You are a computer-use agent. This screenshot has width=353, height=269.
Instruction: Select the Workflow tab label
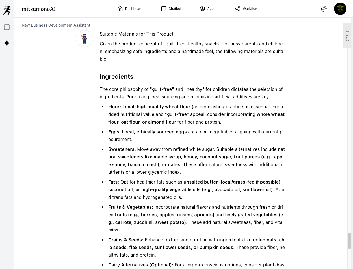tap(250, 9)
